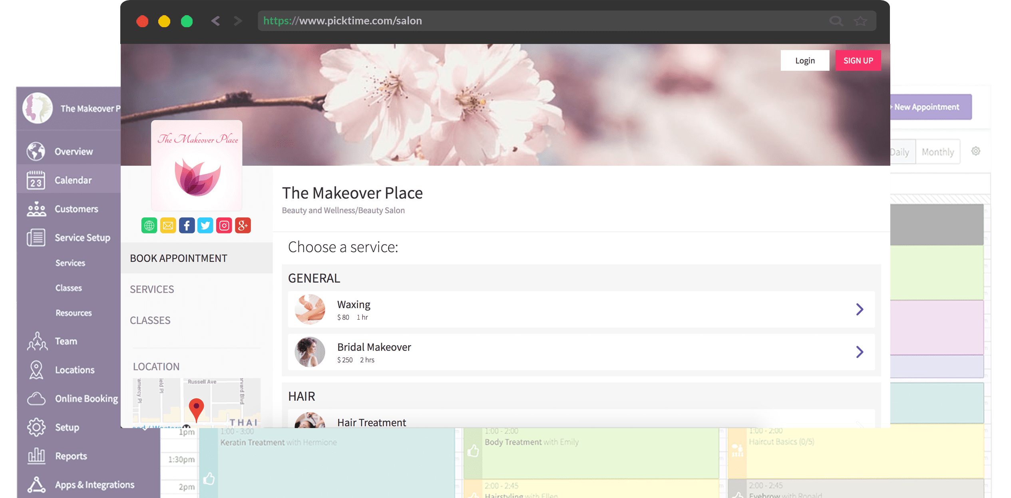Click the SIGN UP button

tap(858, 61)
